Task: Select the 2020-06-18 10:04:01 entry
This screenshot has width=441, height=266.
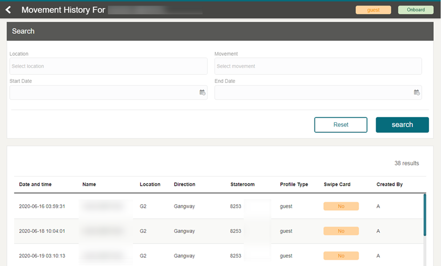Action: tap(218, 231)
